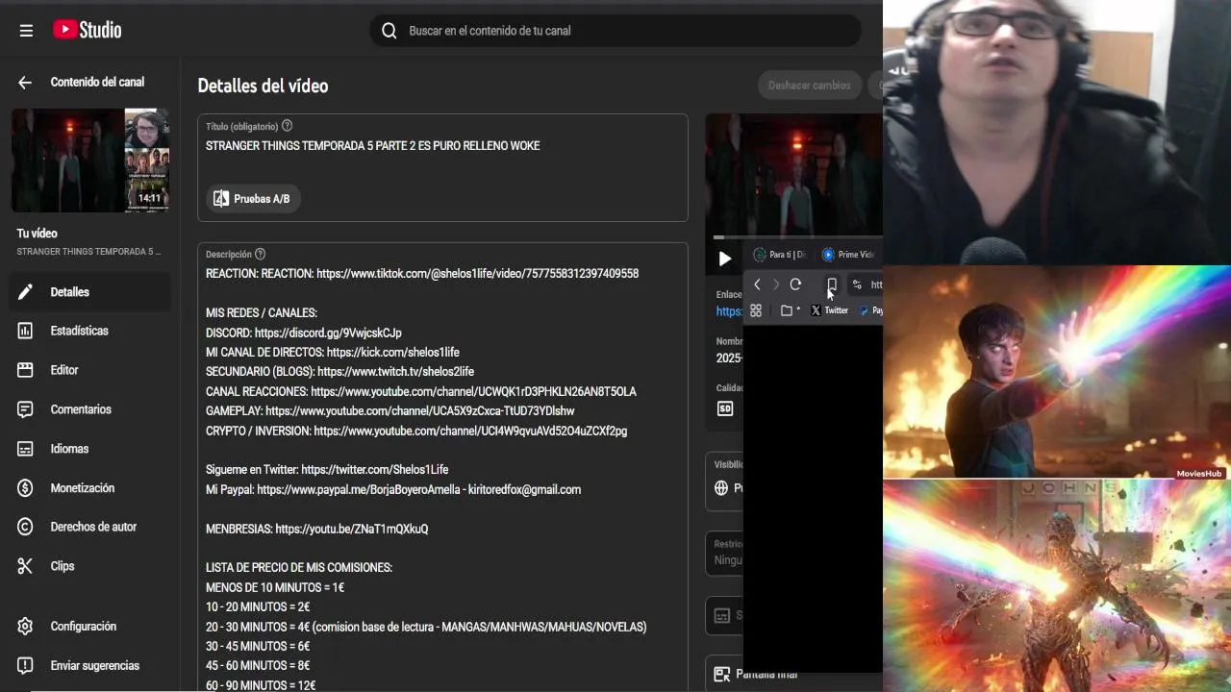Click the search magnifier icon
The image size is (1231, 692).
click(389, 31)
